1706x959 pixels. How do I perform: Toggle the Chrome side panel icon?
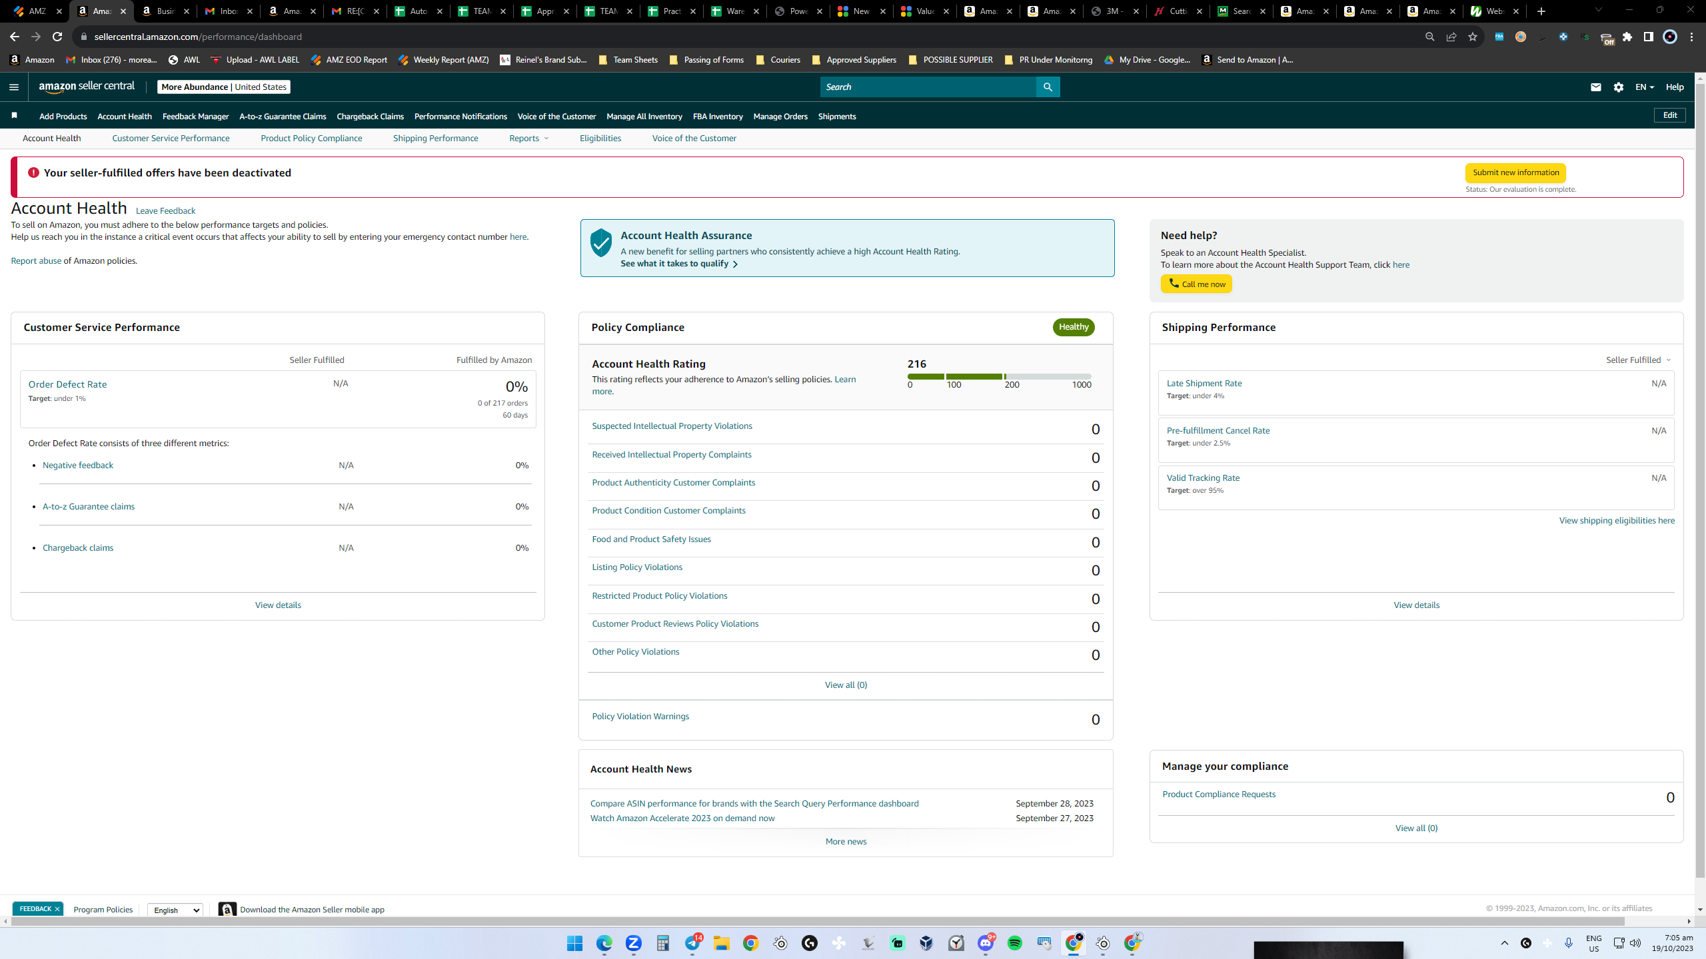point(1649,37)
